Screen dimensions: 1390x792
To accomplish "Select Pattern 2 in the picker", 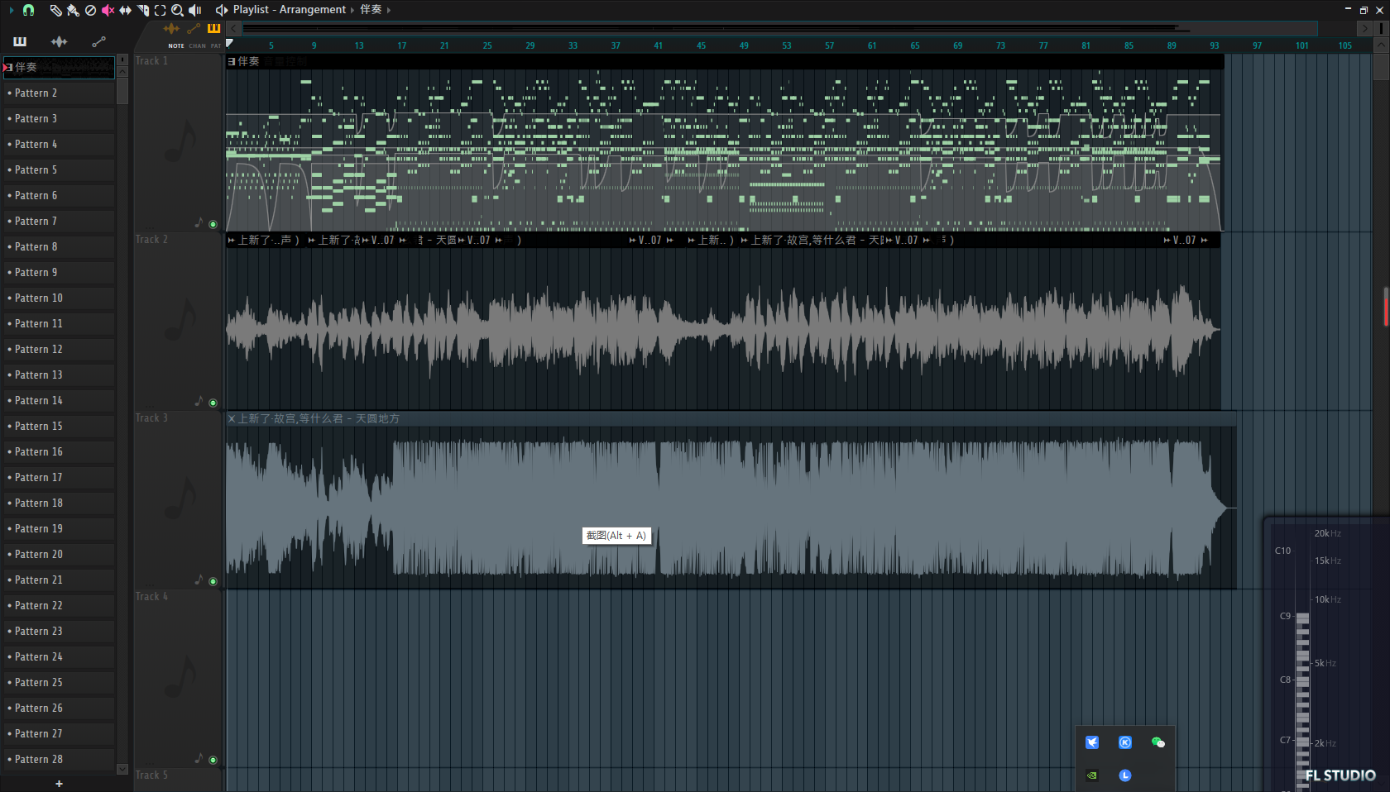I will tap(59, 93).
